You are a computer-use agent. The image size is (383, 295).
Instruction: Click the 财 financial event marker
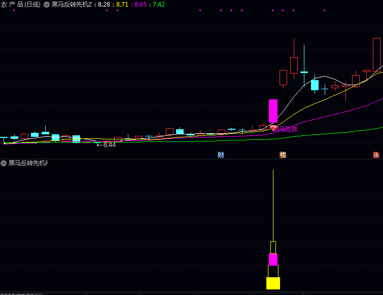tap(221, 155)
